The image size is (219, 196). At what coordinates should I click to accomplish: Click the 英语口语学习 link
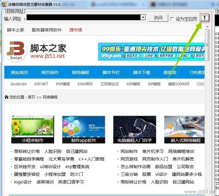coord(71,182)
